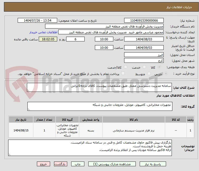
Task: Click the توضیحات خریدار box resize handle
Action: [x=9, y=154]
